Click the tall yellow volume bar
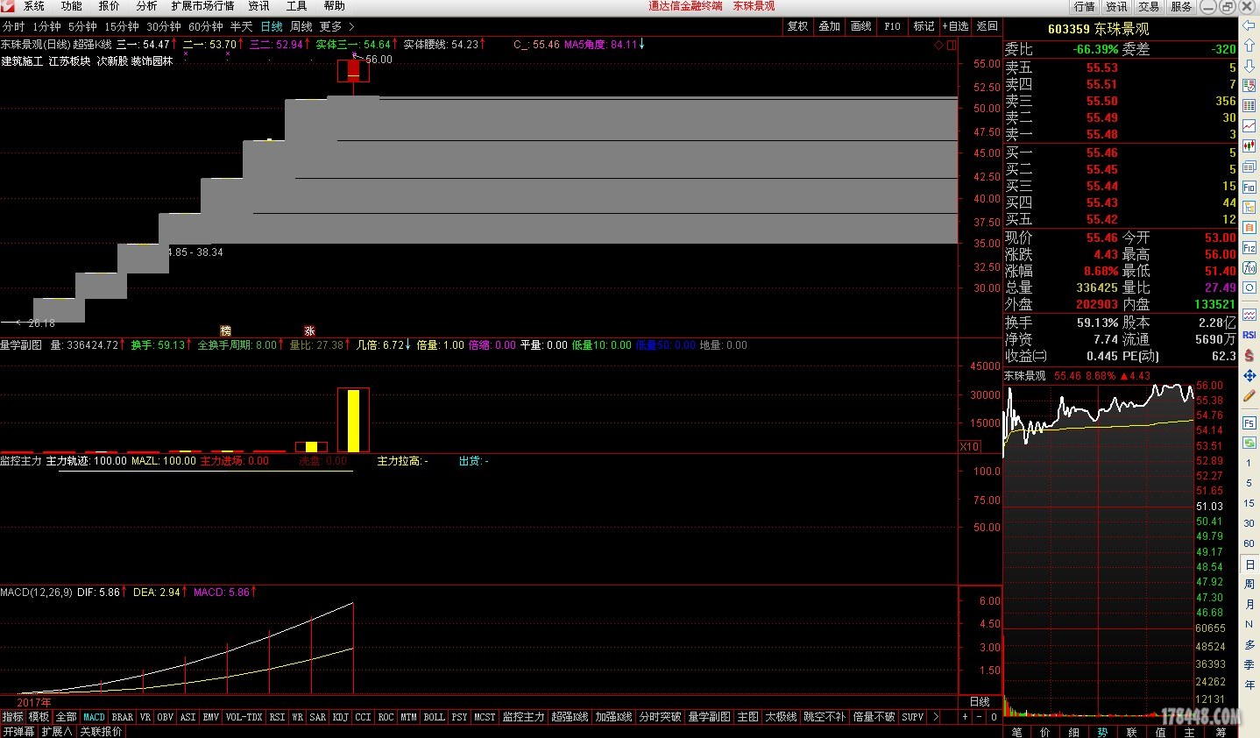1260x738 pixels. pos(353,421)
